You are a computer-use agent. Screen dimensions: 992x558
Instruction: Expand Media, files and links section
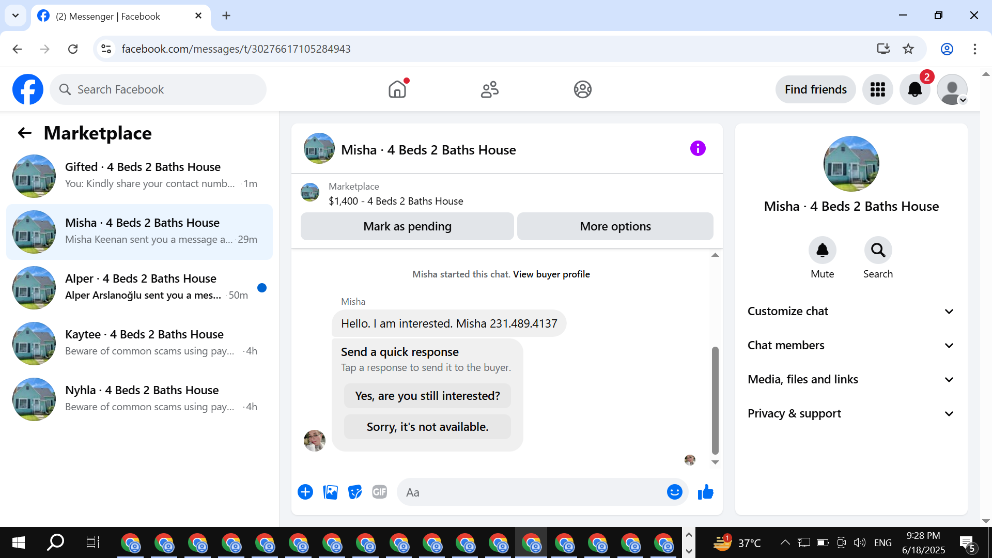[x=851, y=379]
